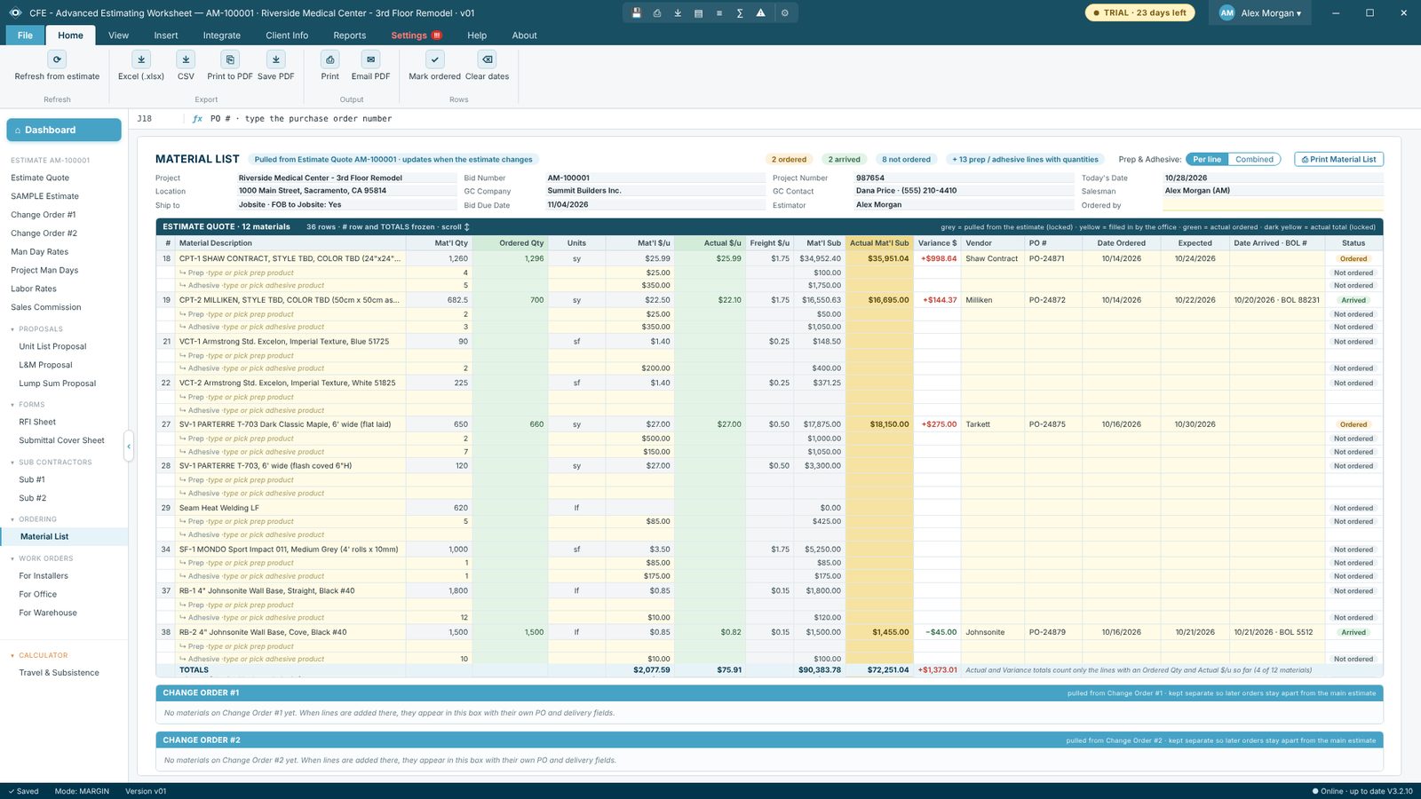The width and height of the screenshot is (1421, 799).
Task: Click the Email PDF icon
Action: point(370,59)
